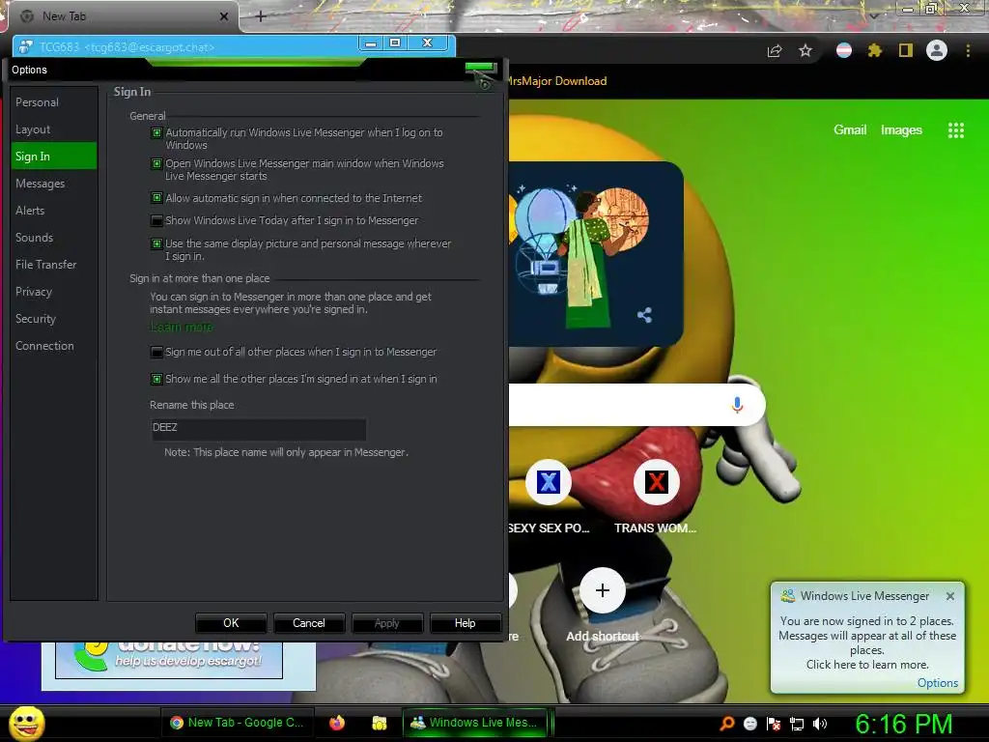Viewport: 989px width, 742px height.
Task: Click the Rename this place text field
Action: point(259,428)
